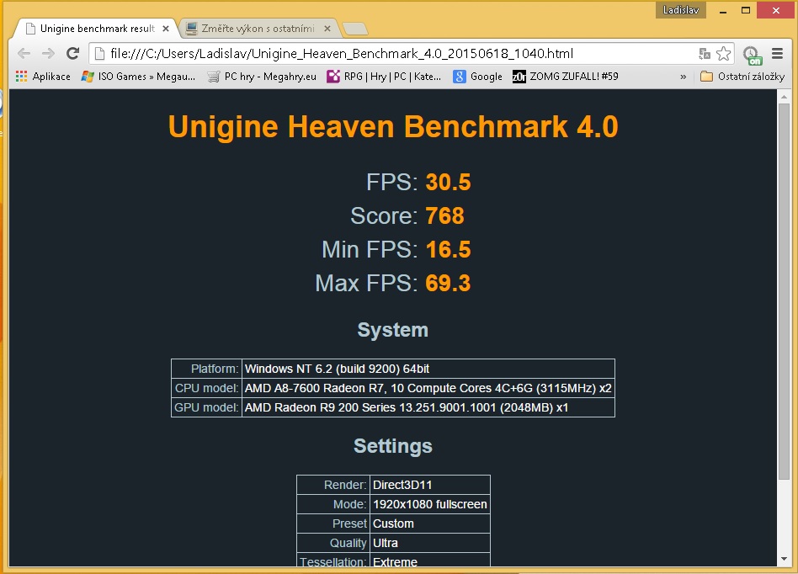Select the Unigine benchmark result tab
Screen dimensions: 798x574
pos(93,29)
